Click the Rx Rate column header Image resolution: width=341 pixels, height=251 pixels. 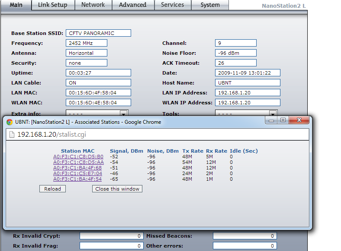coord(217,151)
